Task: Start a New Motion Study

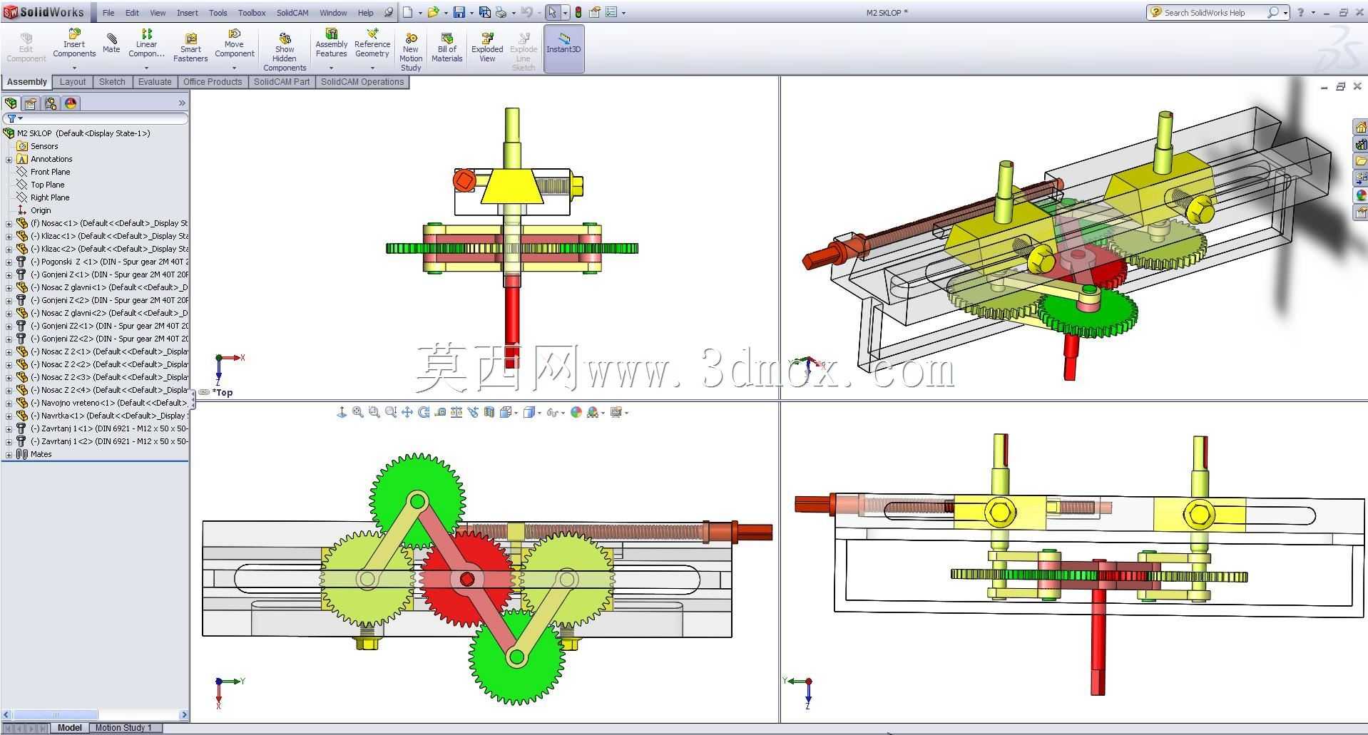Action: click(411, 51)
